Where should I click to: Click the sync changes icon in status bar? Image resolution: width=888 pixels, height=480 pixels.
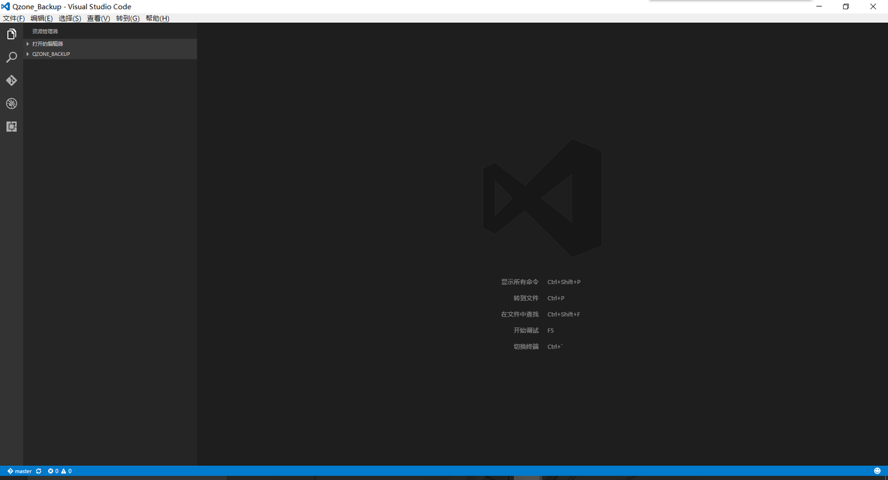pos(39,471)
